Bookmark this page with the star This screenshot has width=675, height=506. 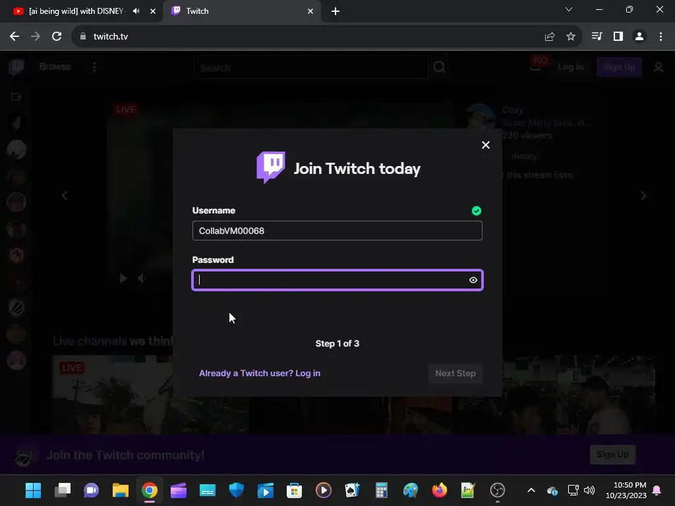coord(571,37)
